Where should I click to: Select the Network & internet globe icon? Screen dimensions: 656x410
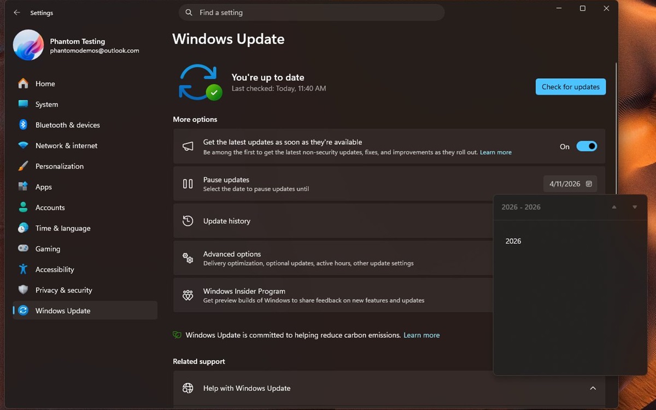22,145
